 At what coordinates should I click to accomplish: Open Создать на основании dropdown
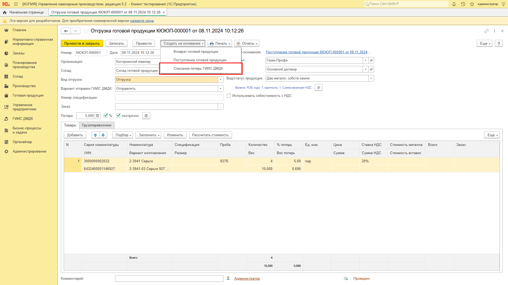(183, 44)
